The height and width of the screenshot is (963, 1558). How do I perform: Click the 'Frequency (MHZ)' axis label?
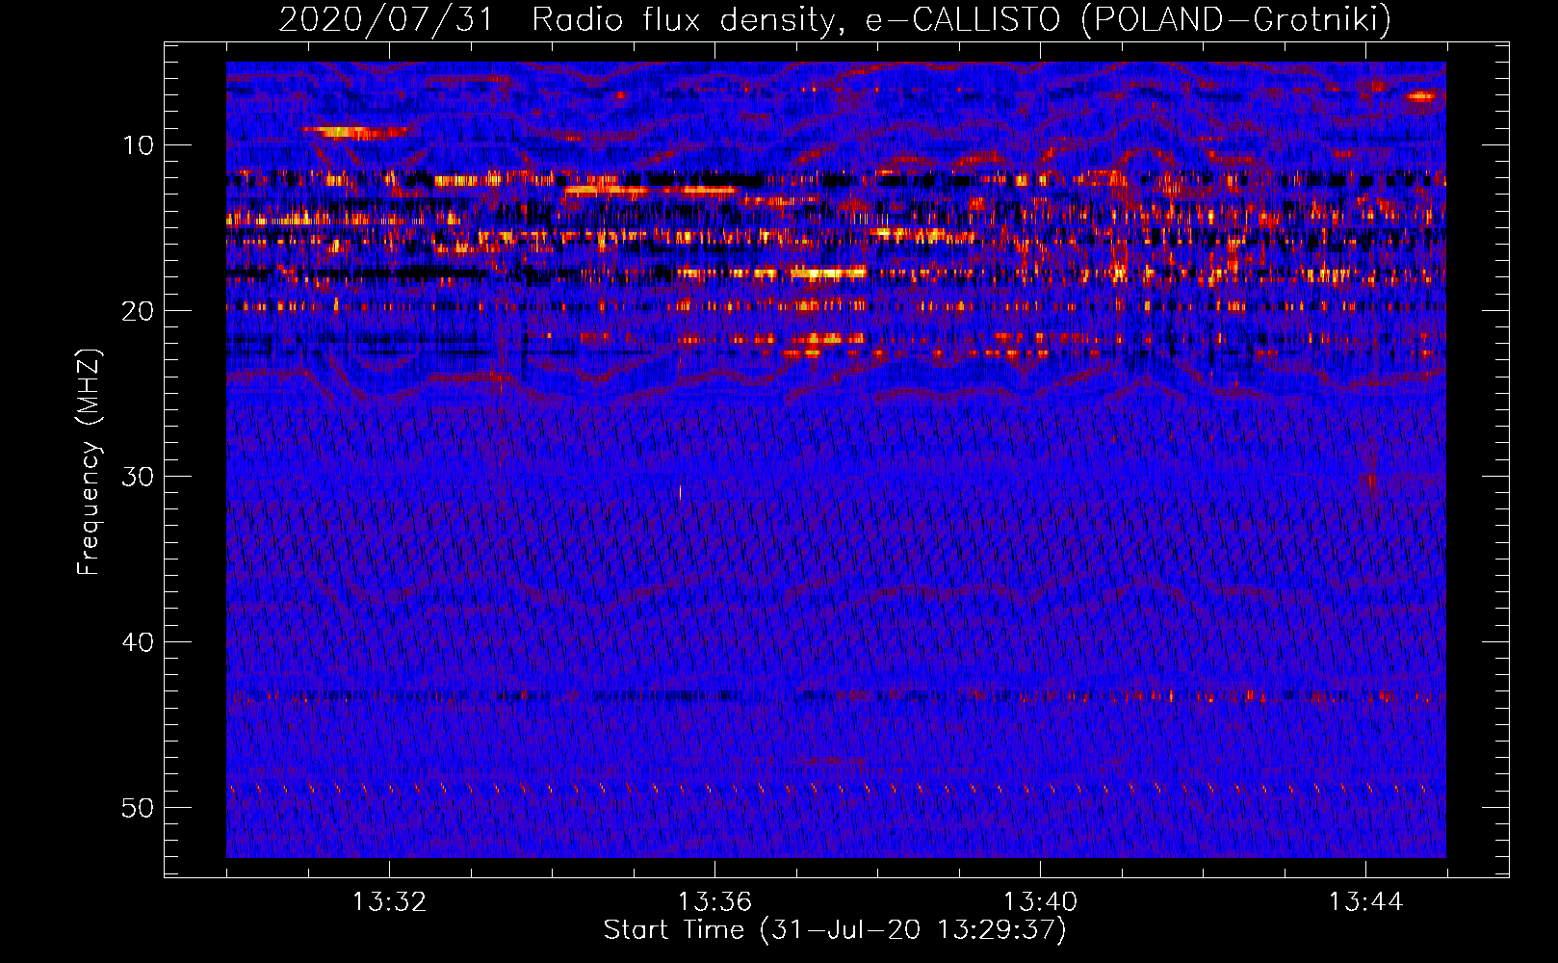point(89,461)
